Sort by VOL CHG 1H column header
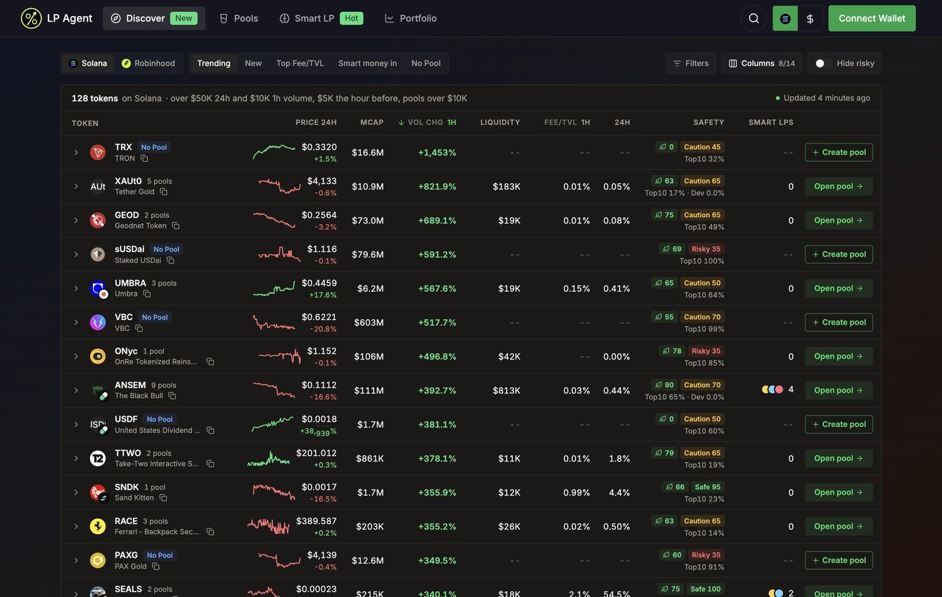Screen dimensions: 942x597 427,122
